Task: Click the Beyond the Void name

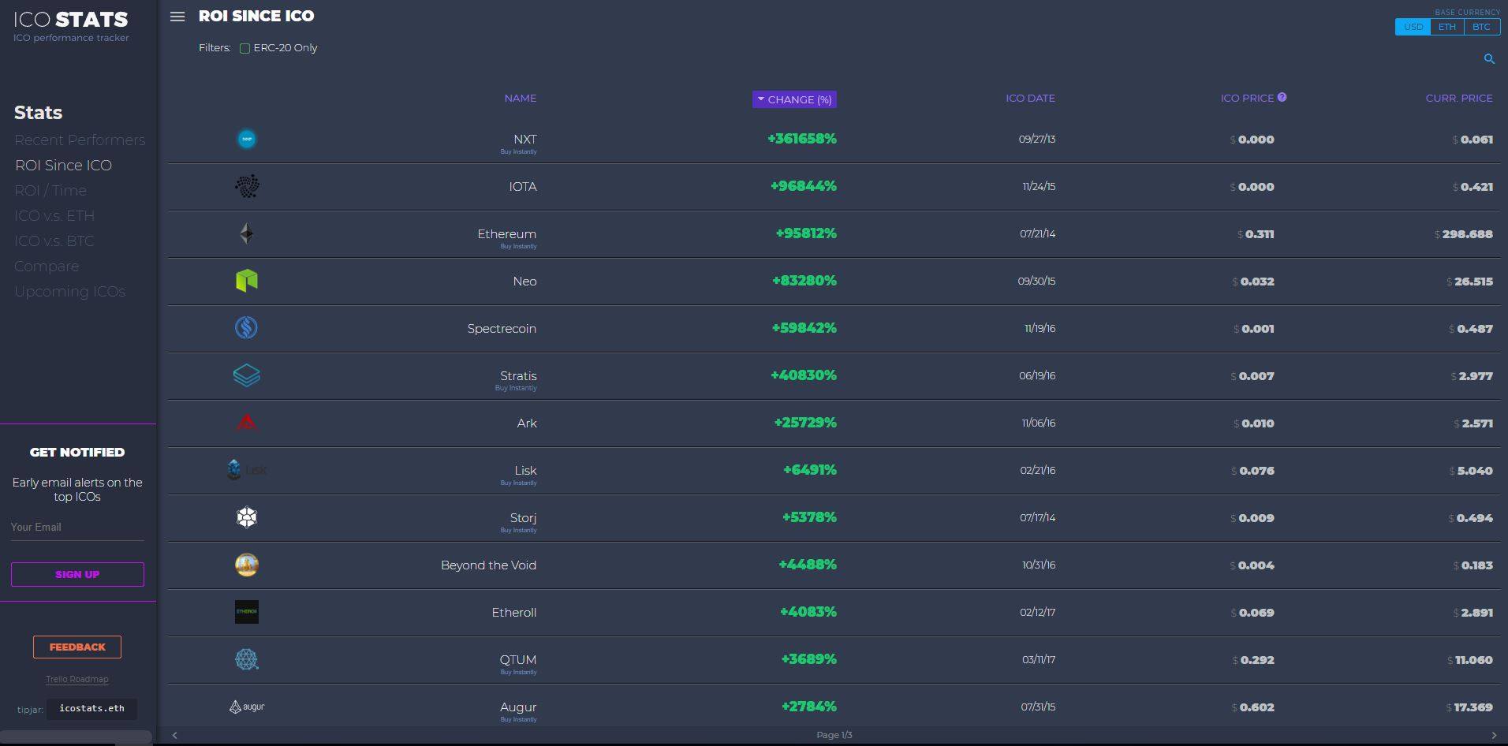Action: coord(488,565)
